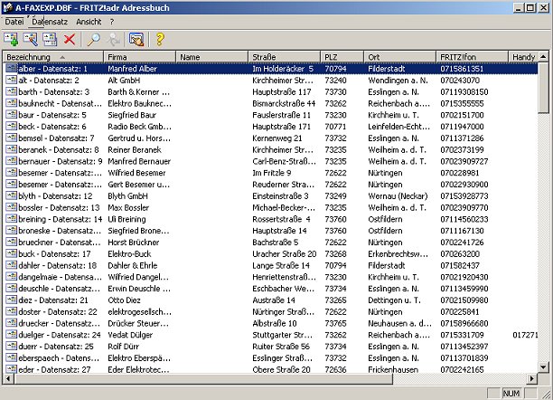Click the record icon of diez row
The height and width of the screenshot is (400, 553).
click(x=11, y=300)
